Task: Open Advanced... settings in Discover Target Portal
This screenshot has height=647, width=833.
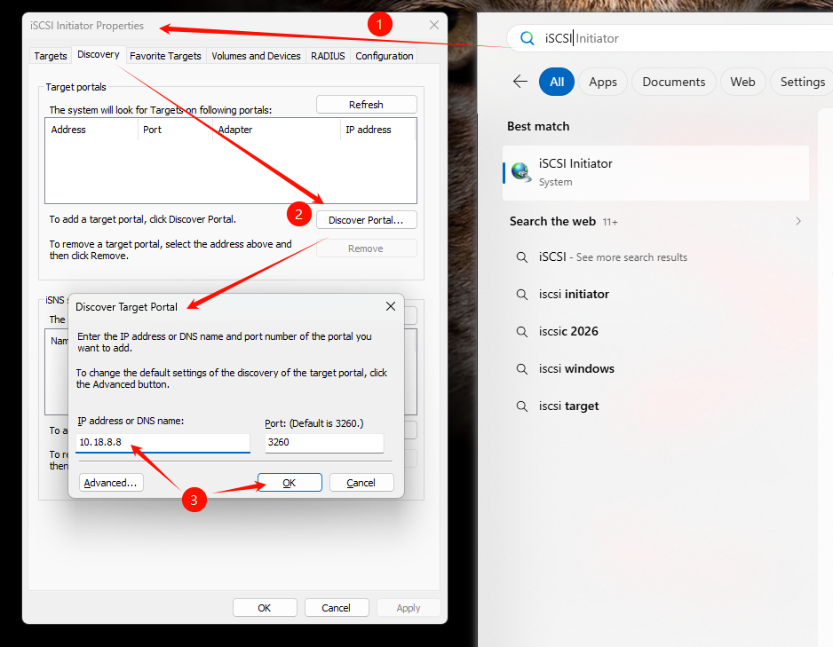Action: pyautogui.click(x=111, y=483)
